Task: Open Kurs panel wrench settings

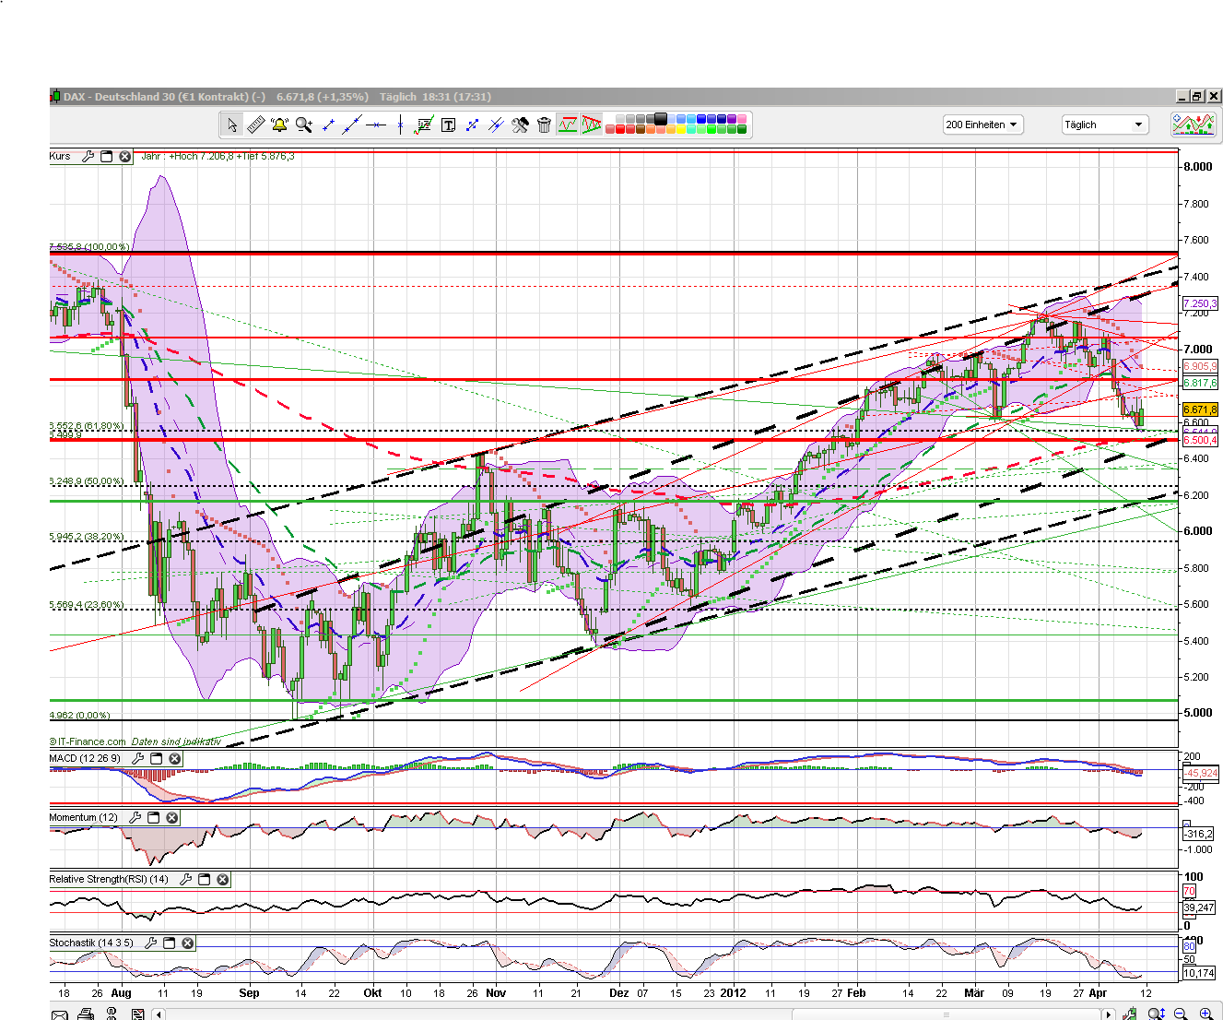Action: (88, 157)
